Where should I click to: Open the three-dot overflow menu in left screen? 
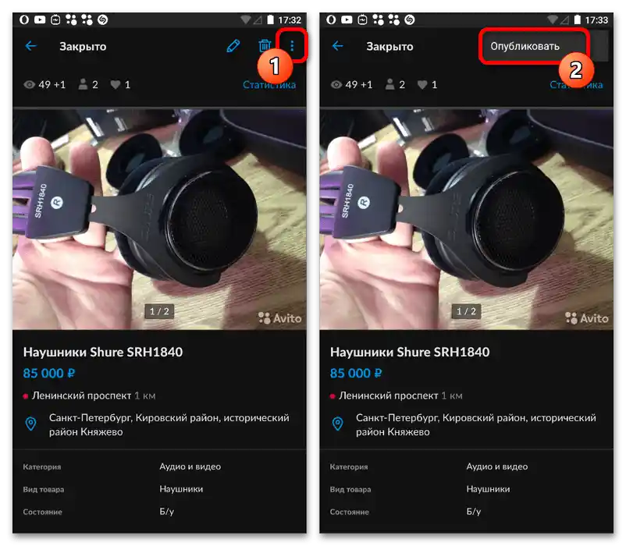pos(292,46)
